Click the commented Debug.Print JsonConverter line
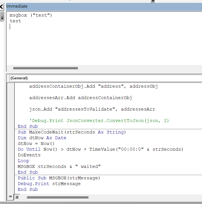Image resolution: width=202 pixels, height=204 pixels. pos(99,121)
